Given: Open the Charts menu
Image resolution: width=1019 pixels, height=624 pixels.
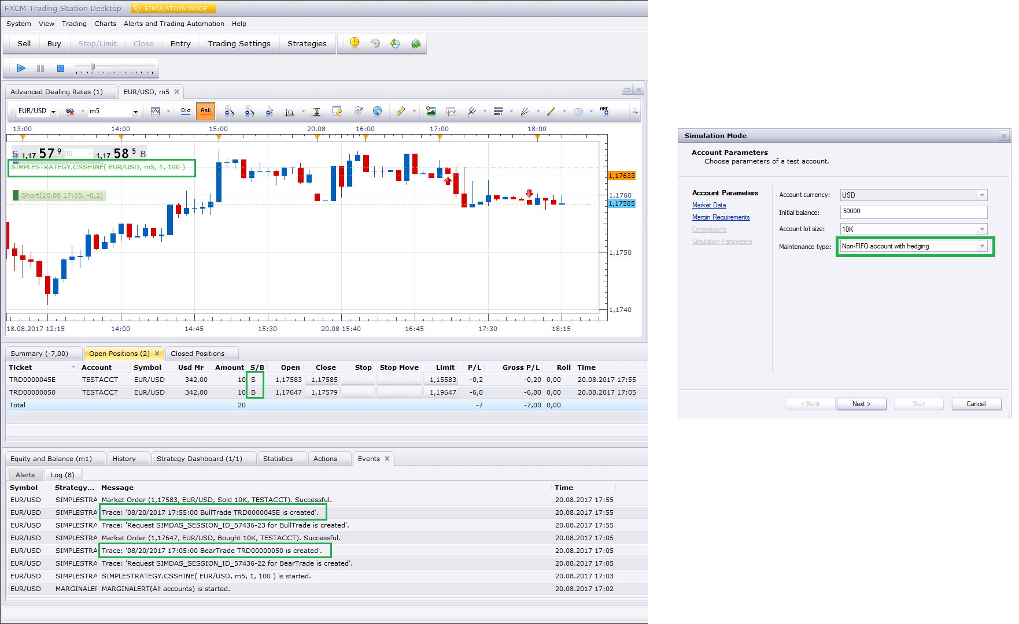Looking at the screenshot, I should (x=105, y=24).
